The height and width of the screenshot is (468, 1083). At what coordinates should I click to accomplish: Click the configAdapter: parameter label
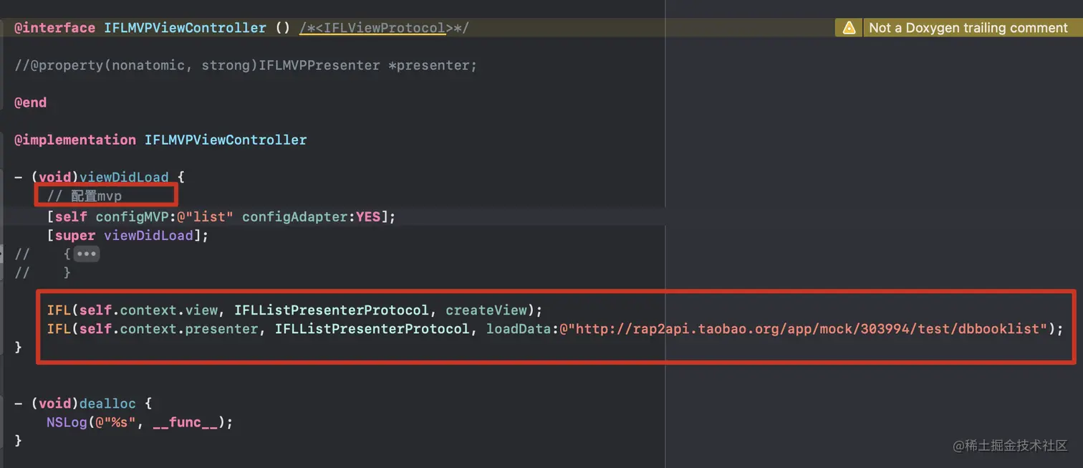299,216
